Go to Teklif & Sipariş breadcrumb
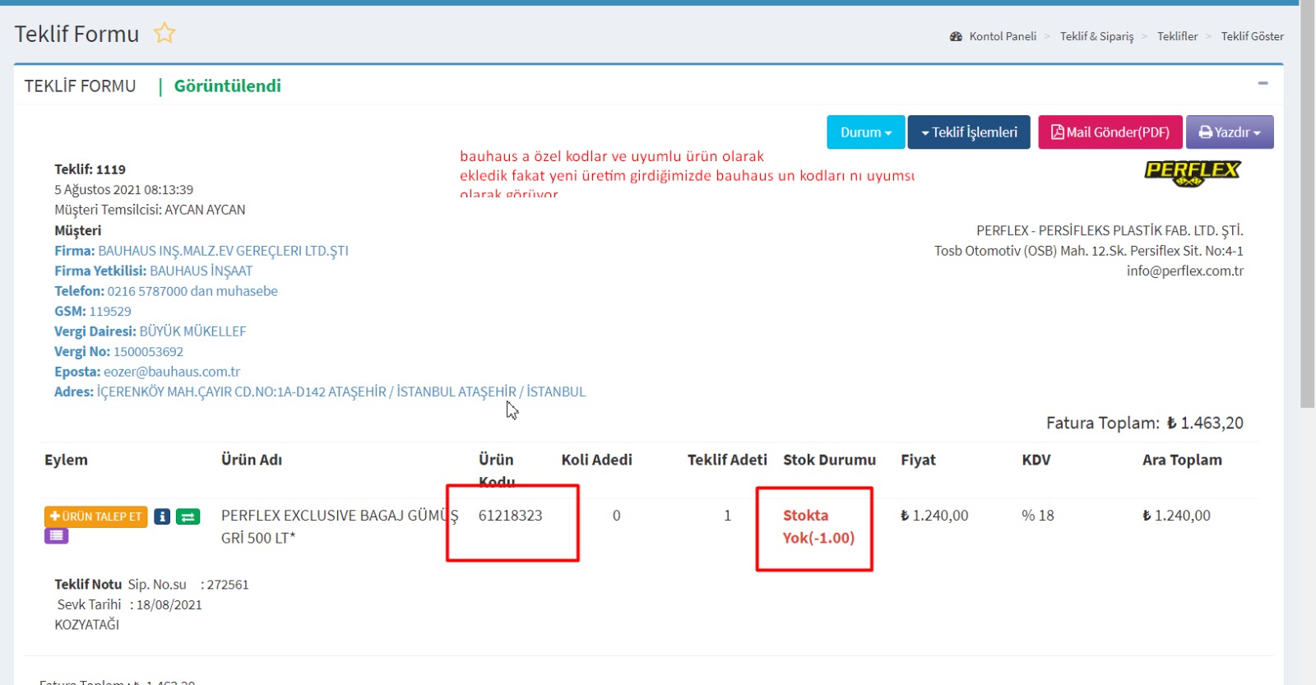The image size is (1316, 685). [1096, 36]
